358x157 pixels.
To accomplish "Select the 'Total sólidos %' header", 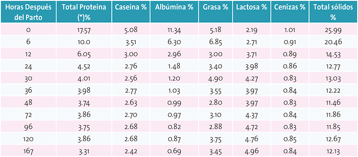I will pyautogui.click(x=333, y=11).
